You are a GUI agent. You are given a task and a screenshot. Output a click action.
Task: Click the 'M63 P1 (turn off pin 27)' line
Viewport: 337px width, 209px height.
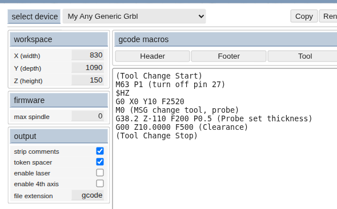click(170, 84)
